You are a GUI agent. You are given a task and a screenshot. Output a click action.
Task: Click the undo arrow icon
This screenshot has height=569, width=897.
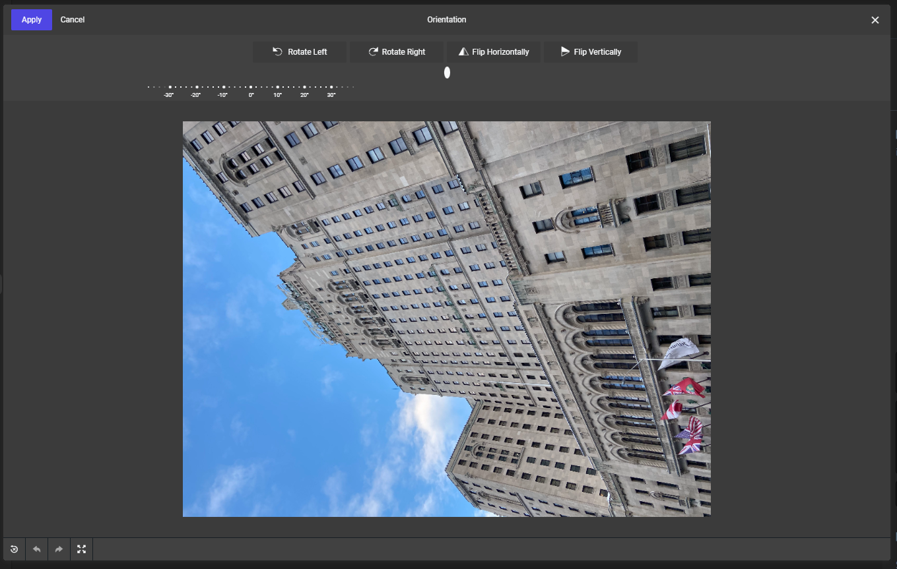pos(36,549)
